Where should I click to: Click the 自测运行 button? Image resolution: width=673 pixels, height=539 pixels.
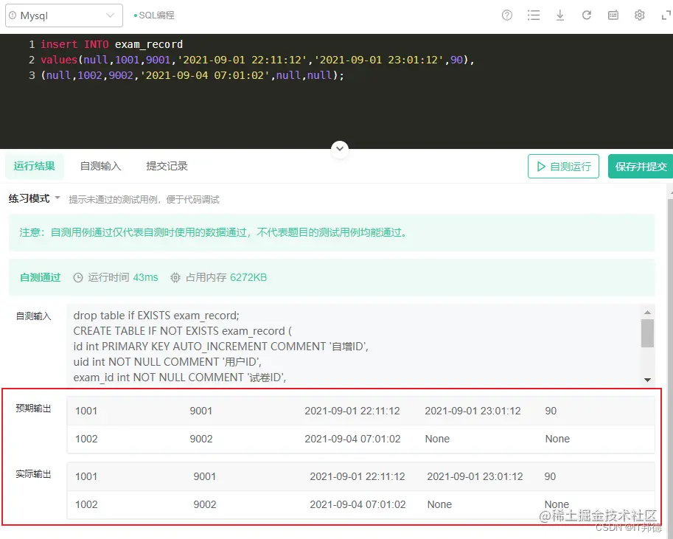tap(563, 166)
